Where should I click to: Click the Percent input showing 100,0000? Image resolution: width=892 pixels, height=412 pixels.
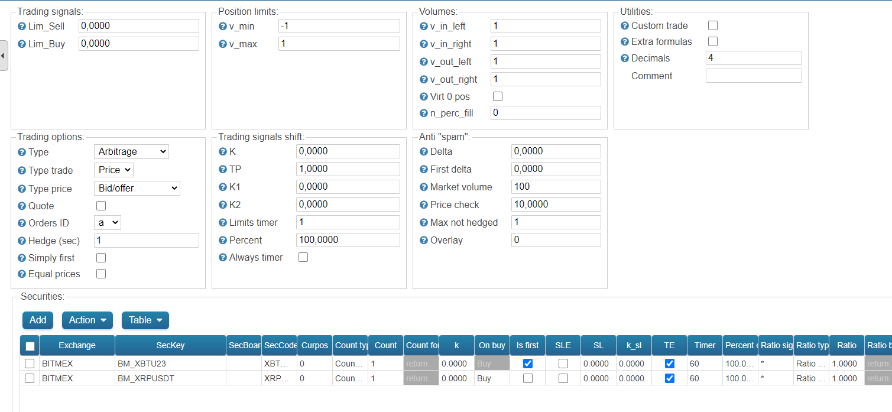[348, 240]
